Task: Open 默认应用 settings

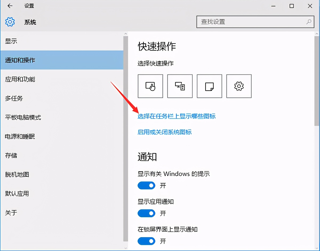Action: (x=17, y=194)
